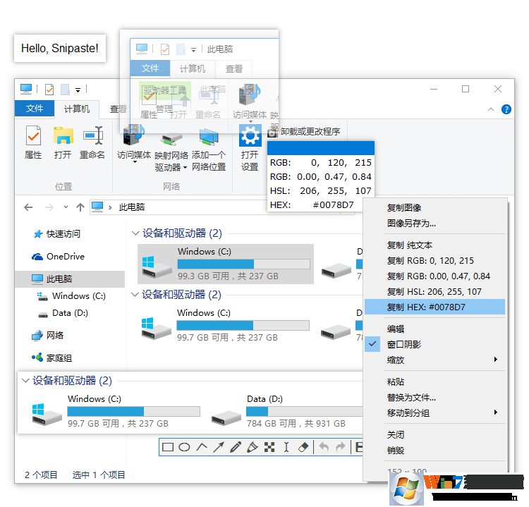Screen dimensions: 529x507
Task: Expand the 缩放 zoom submenu
Action: pos(434,360)
